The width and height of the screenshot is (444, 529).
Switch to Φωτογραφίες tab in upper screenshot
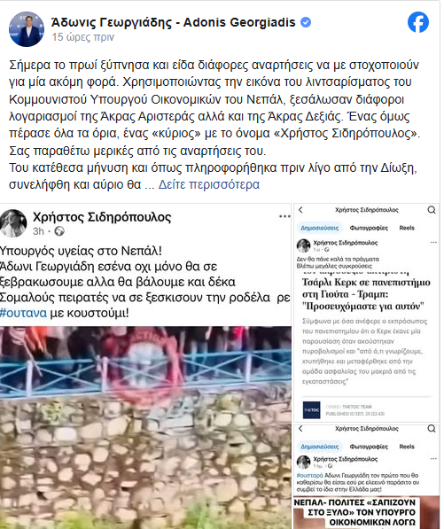(369, 228)
